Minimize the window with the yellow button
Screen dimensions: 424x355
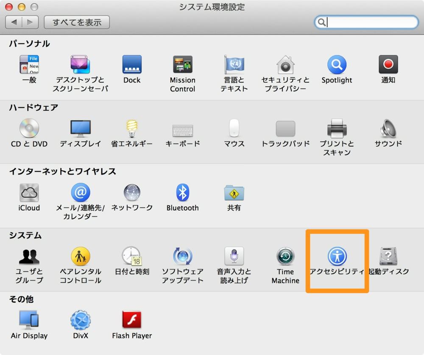click(x=22, y=7)
